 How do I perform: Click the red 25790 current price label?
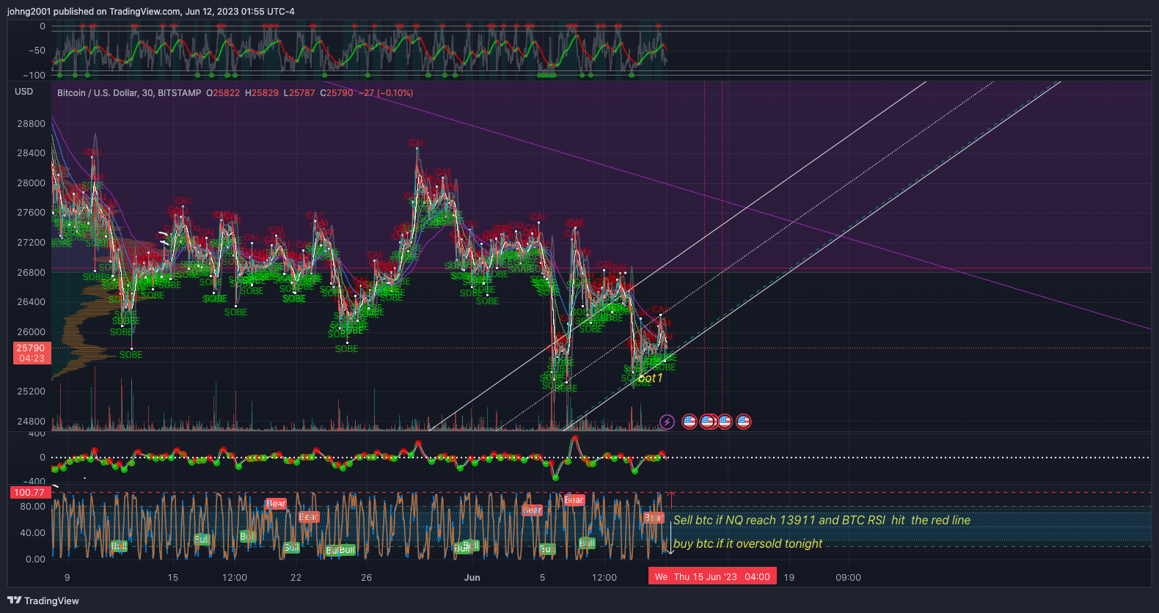(x=32, y=353)
